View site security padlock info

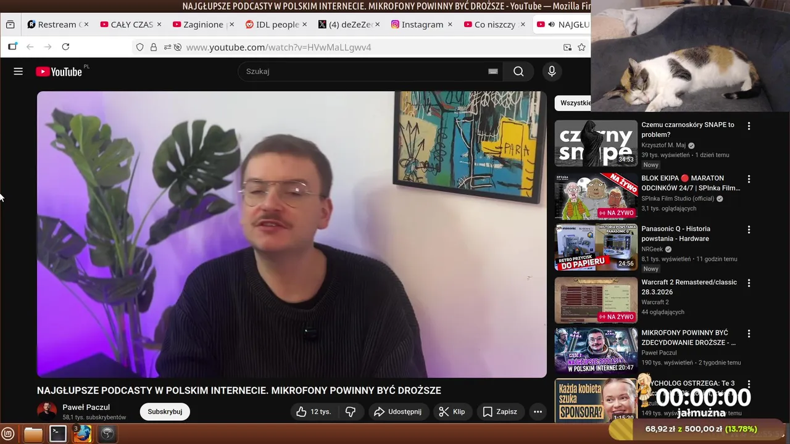coord(154,47)
